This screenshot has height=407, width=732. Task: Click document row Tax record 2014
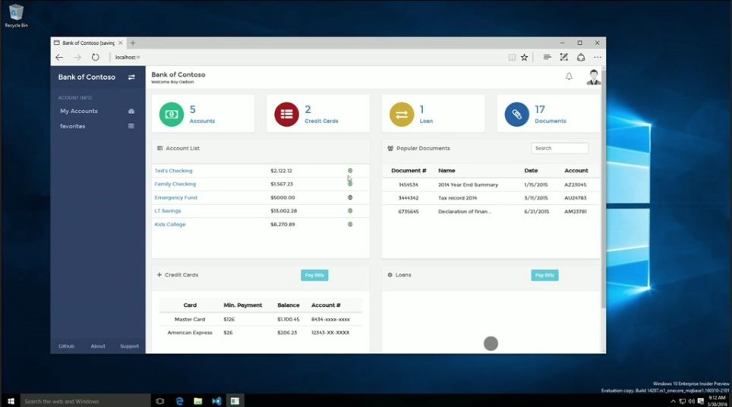click(491, 198)
